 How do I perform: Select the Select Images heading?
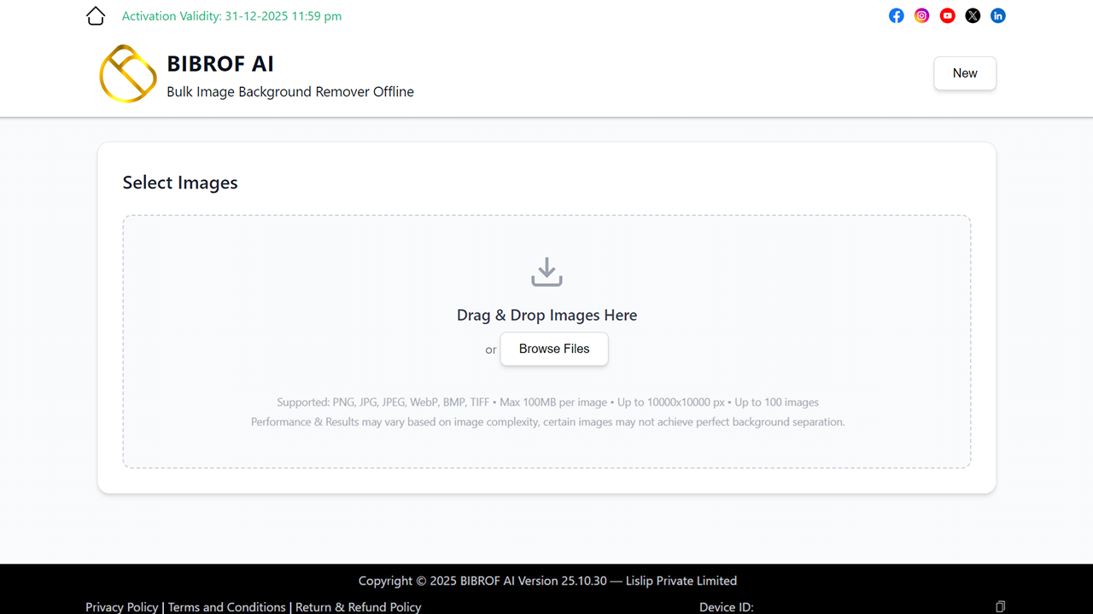pyautogui.click(x=179, y=182)
